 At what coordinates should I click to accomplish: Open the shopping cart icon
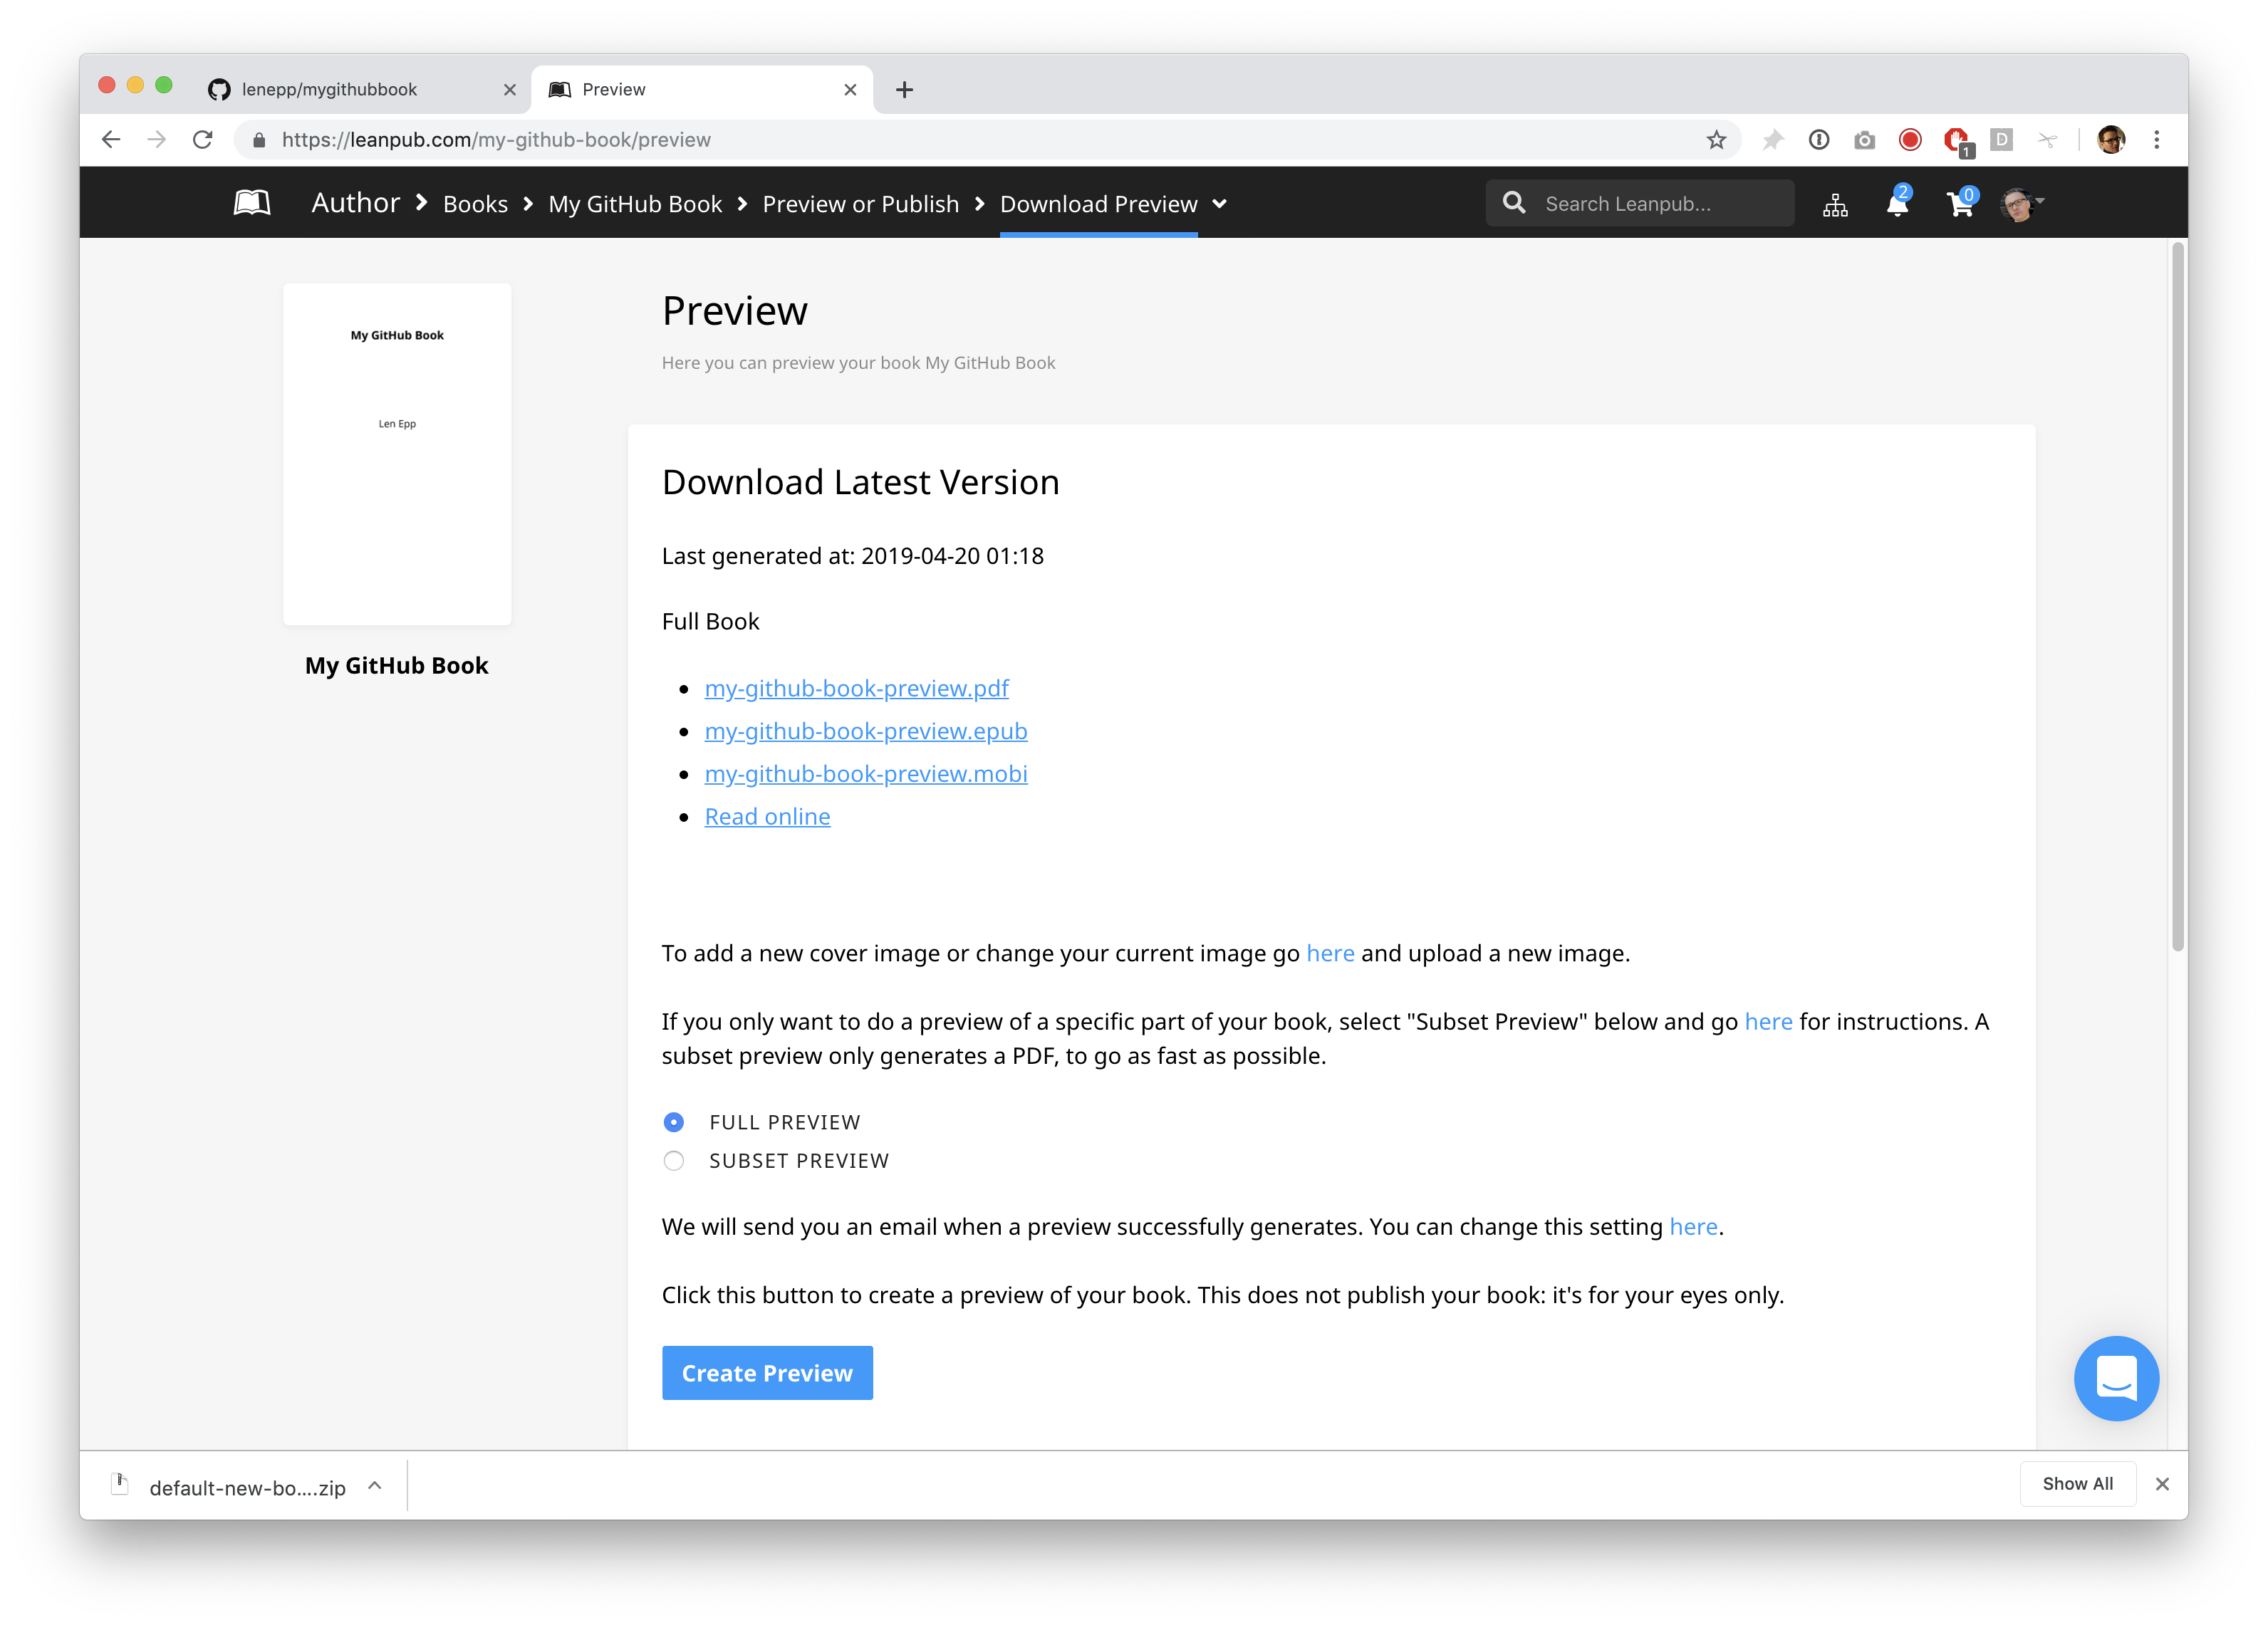click(x=1961, y=203)
